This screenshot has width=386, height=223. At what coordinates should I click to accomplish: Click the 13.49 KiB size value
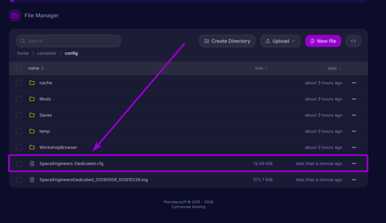[x=263, y=163]
